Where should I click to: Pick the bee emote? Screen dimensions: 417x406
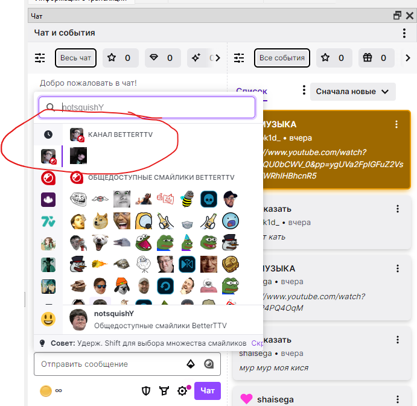[x=187, y=198]
